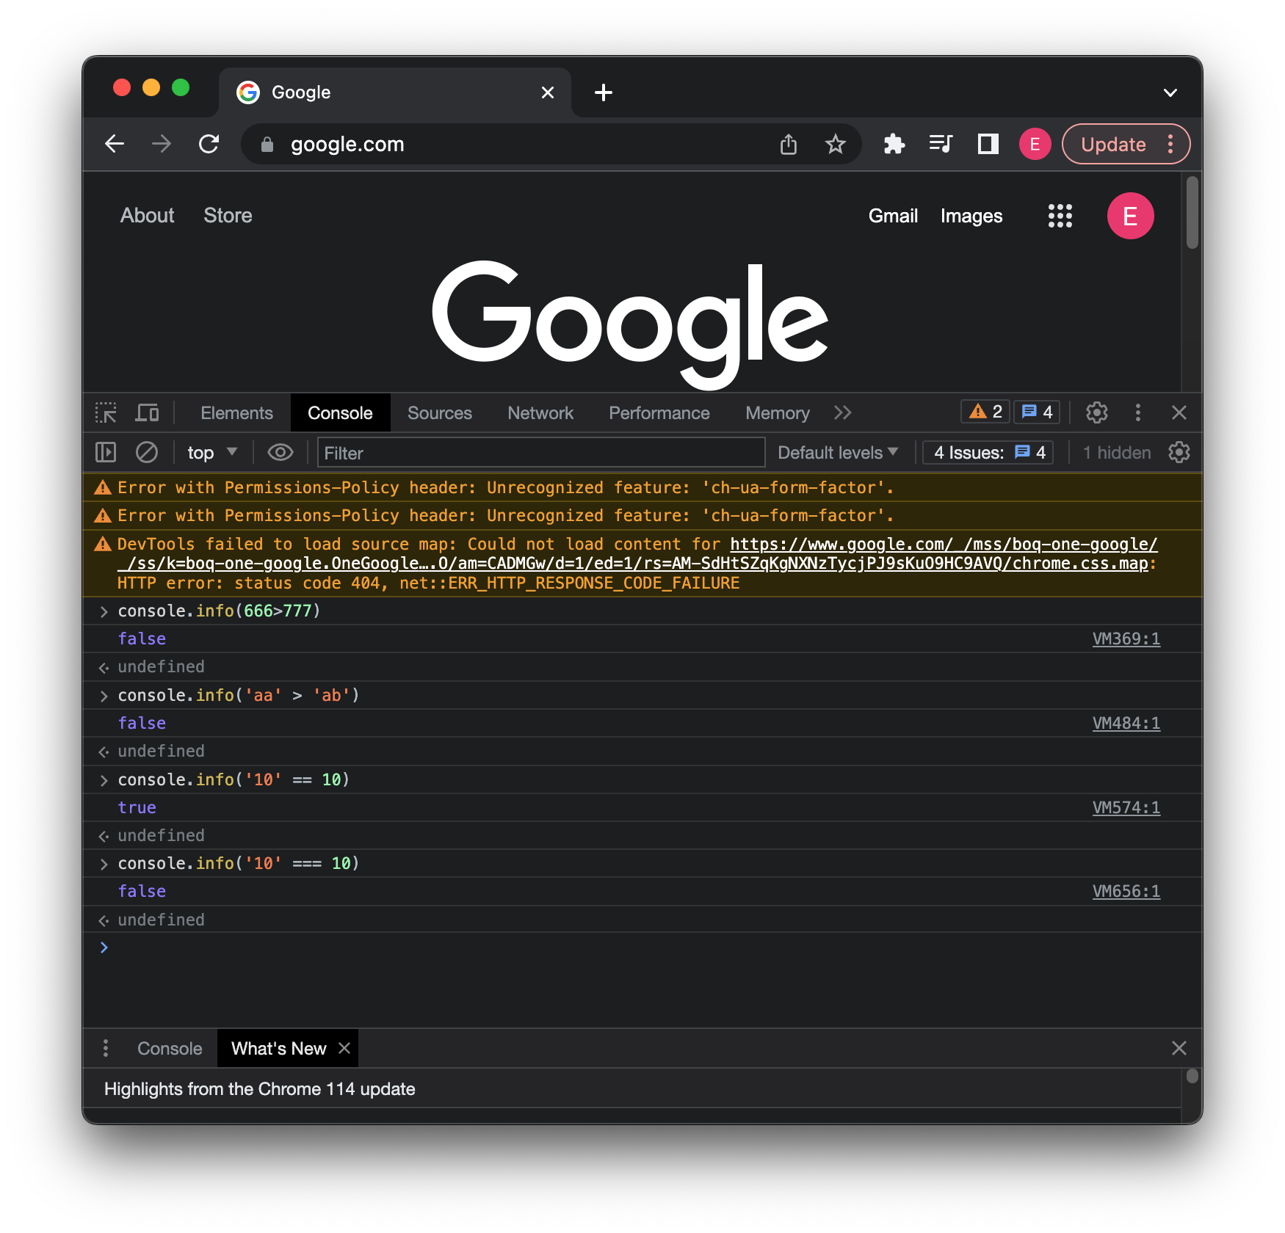The height and width of the screenshot is (1233, 1285).
Task: Open the Google Account E avatar on the page
Action: pos(1130,216)
